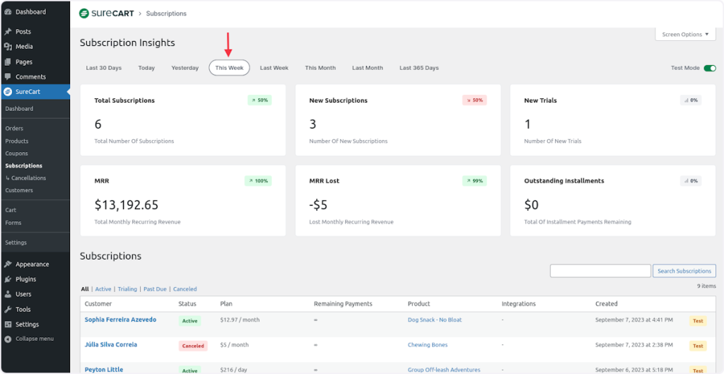Click the Comments bubble icon

8,76
